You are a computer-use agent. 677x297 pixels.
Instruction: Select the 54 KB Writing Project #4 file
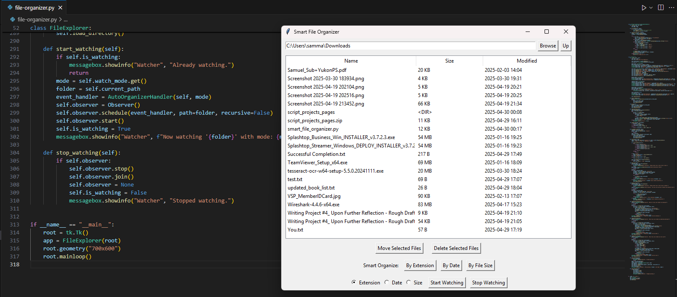tap(428, 221)
